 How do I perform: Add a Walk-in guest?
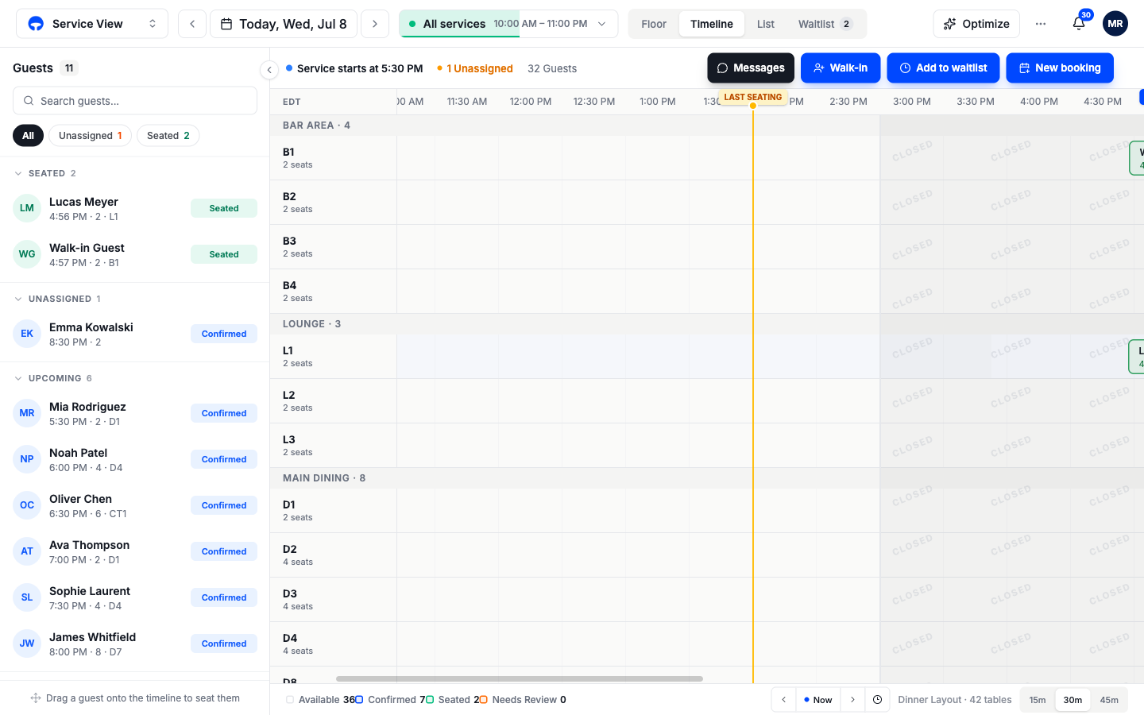tap(841, 68)
